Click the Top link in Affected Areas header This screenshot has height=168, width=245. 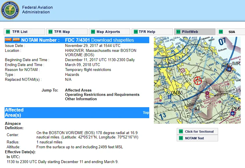tap(146, 113)
